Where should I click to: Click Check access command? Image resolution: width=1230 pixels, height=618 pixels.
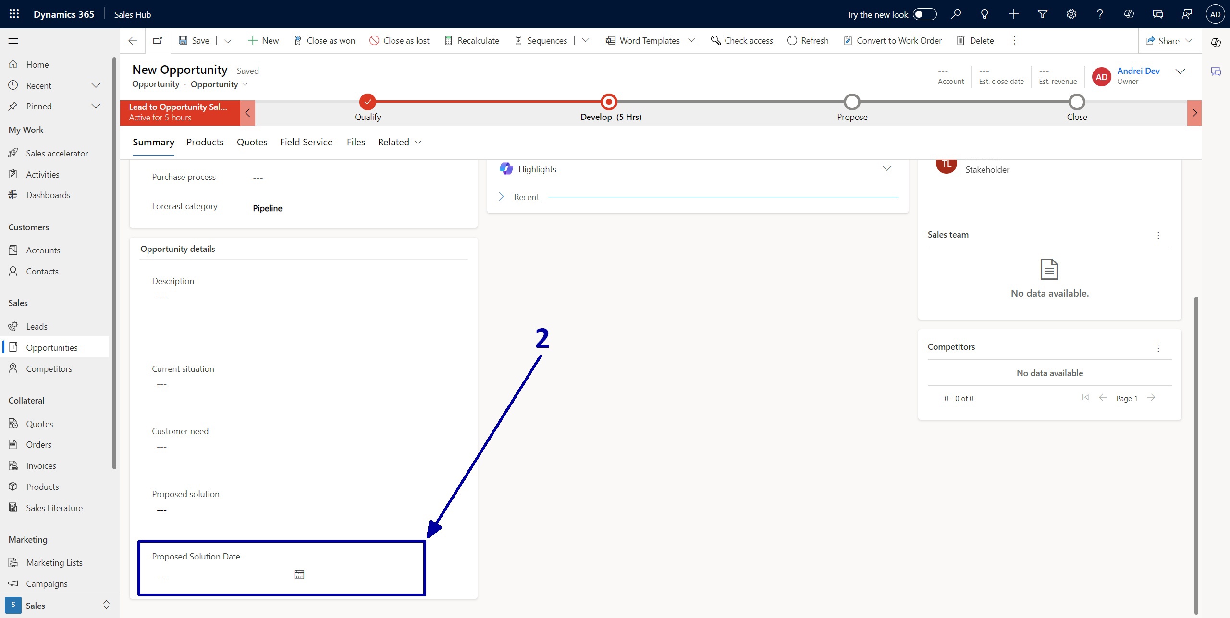742,41
